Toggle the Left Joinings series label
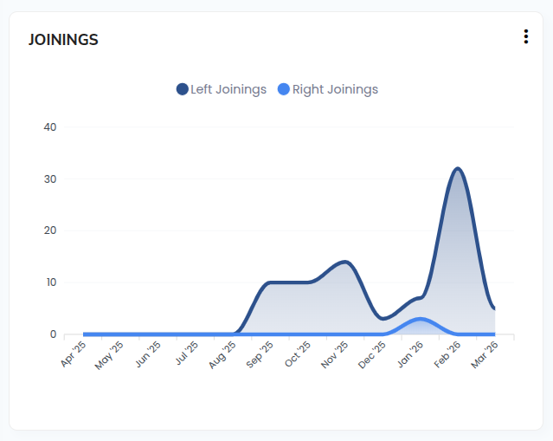Viewport: 553px width, 441px height. [x=228, y=89]
